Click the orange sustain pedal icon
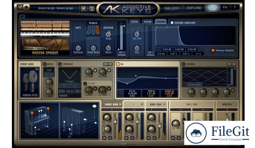255x148 pixels. (x=97, y=30)
